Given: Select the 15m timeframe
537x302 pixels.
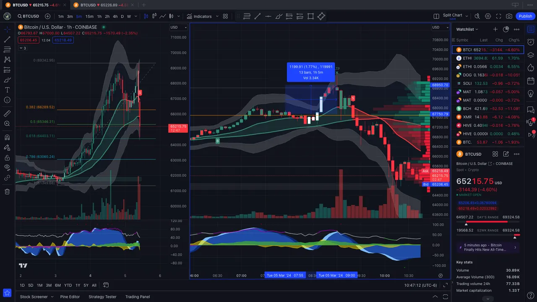Looking at the screenshot, I should tap(89, 16).
